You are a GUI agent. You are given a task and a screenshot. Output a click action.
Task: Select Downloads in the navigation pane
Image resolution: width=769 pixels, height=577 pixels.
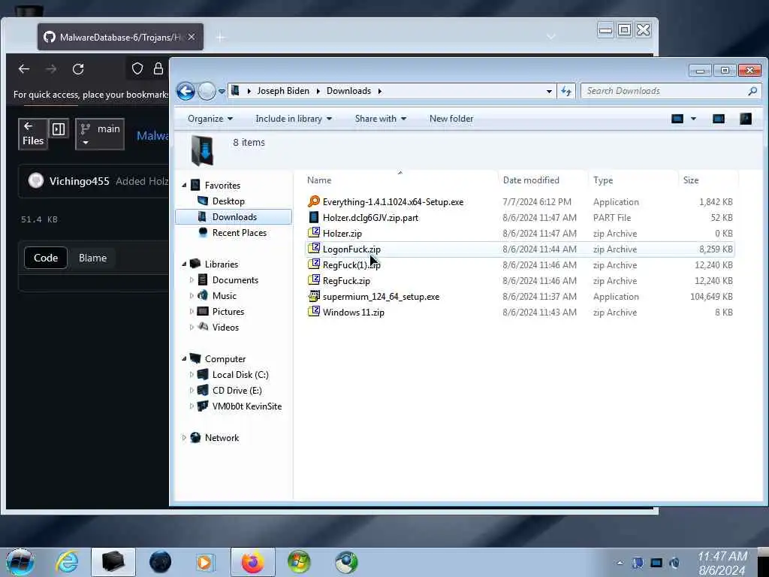coord(234,217)
